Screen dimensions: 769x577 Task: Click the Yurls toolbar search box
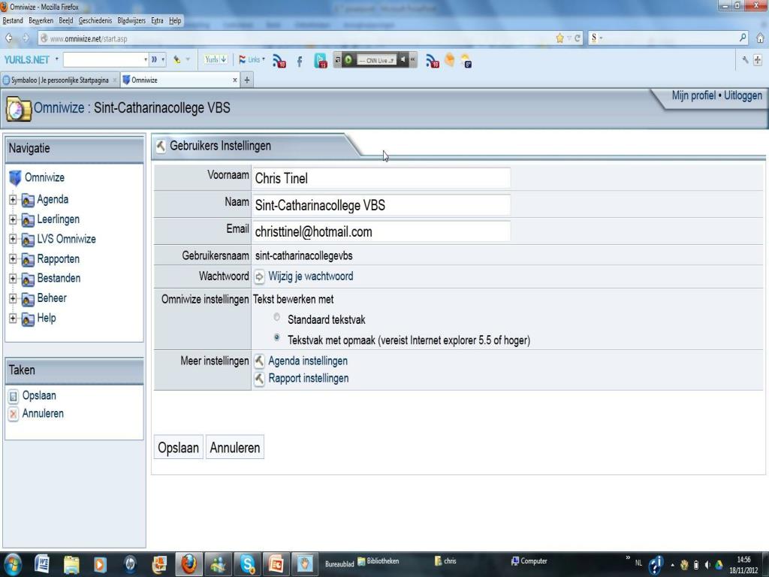click(105, 59)
